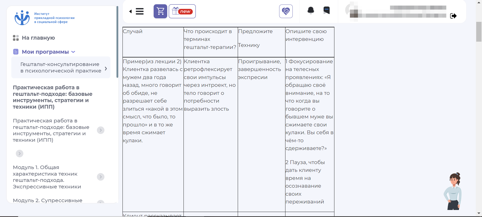Click the '2 Пауза, чтобы дать клиенту' paragraph
This screenshot has width=482, height=217.
click(305, 182)
